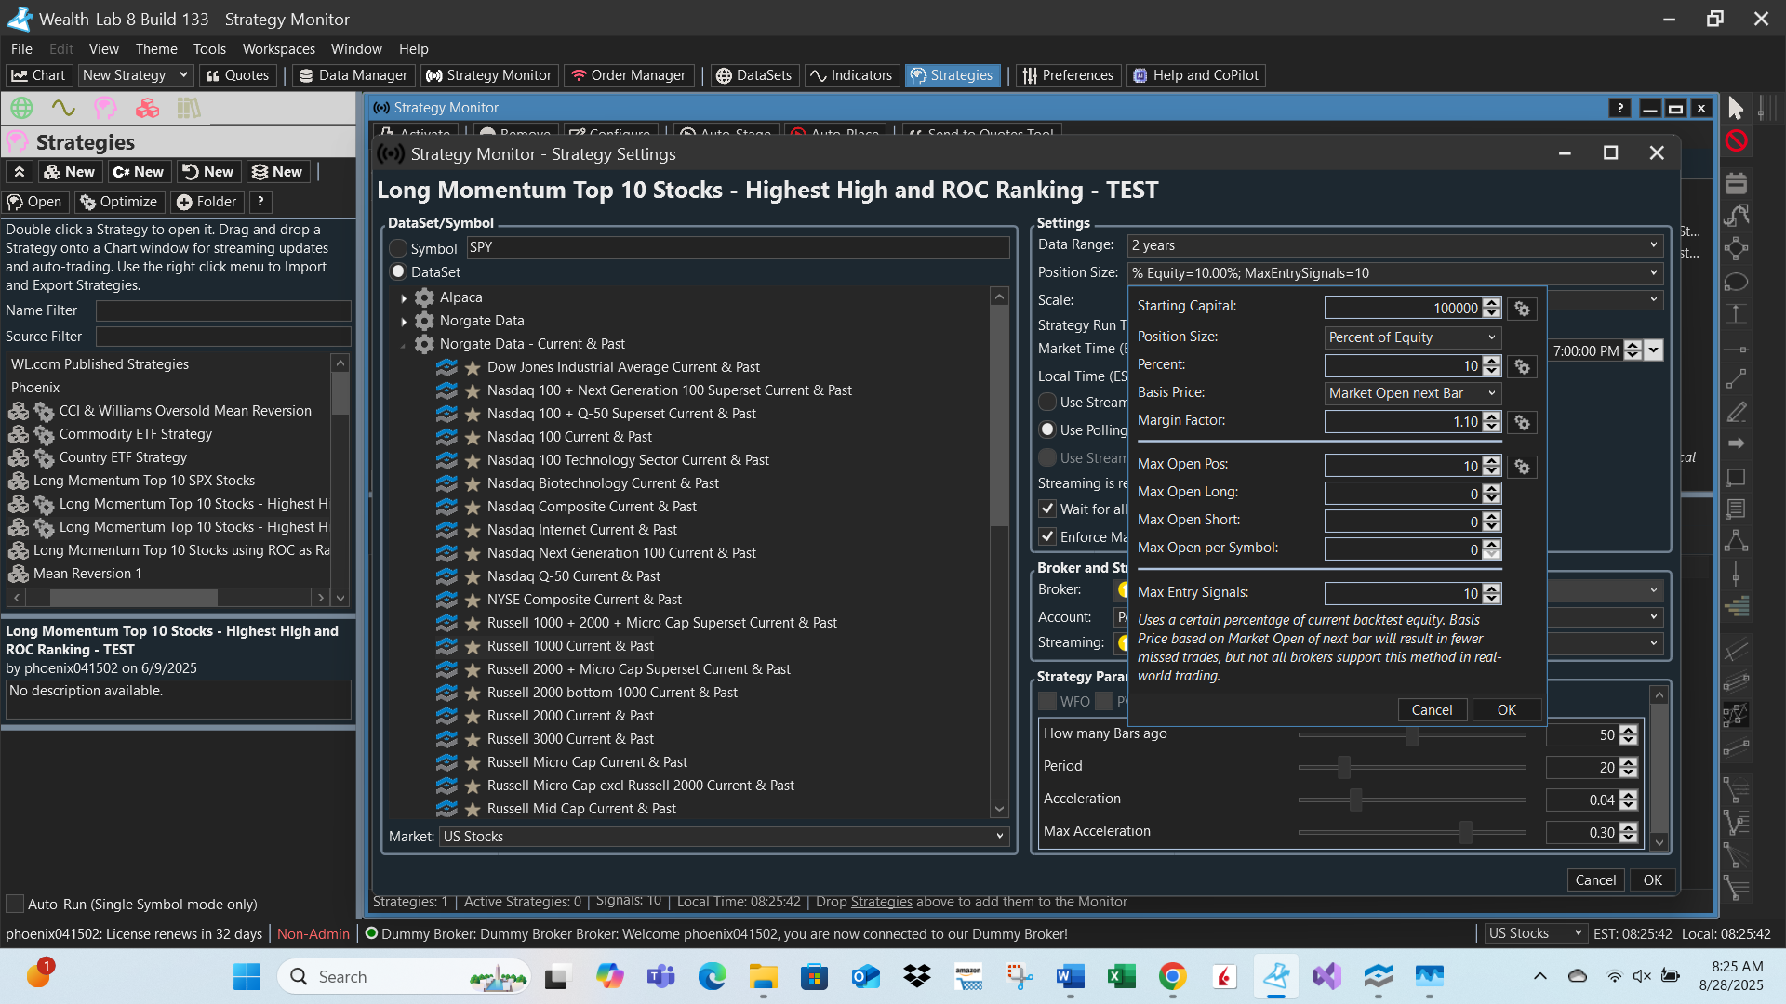Screen dimensions: 1786x1004
Task: Click the Folder button in Strategies panel
Action: tap(207, 202)
